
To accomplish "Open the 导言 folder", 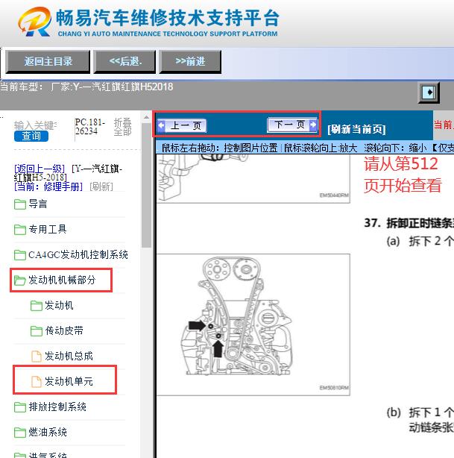I will (38, 204).
